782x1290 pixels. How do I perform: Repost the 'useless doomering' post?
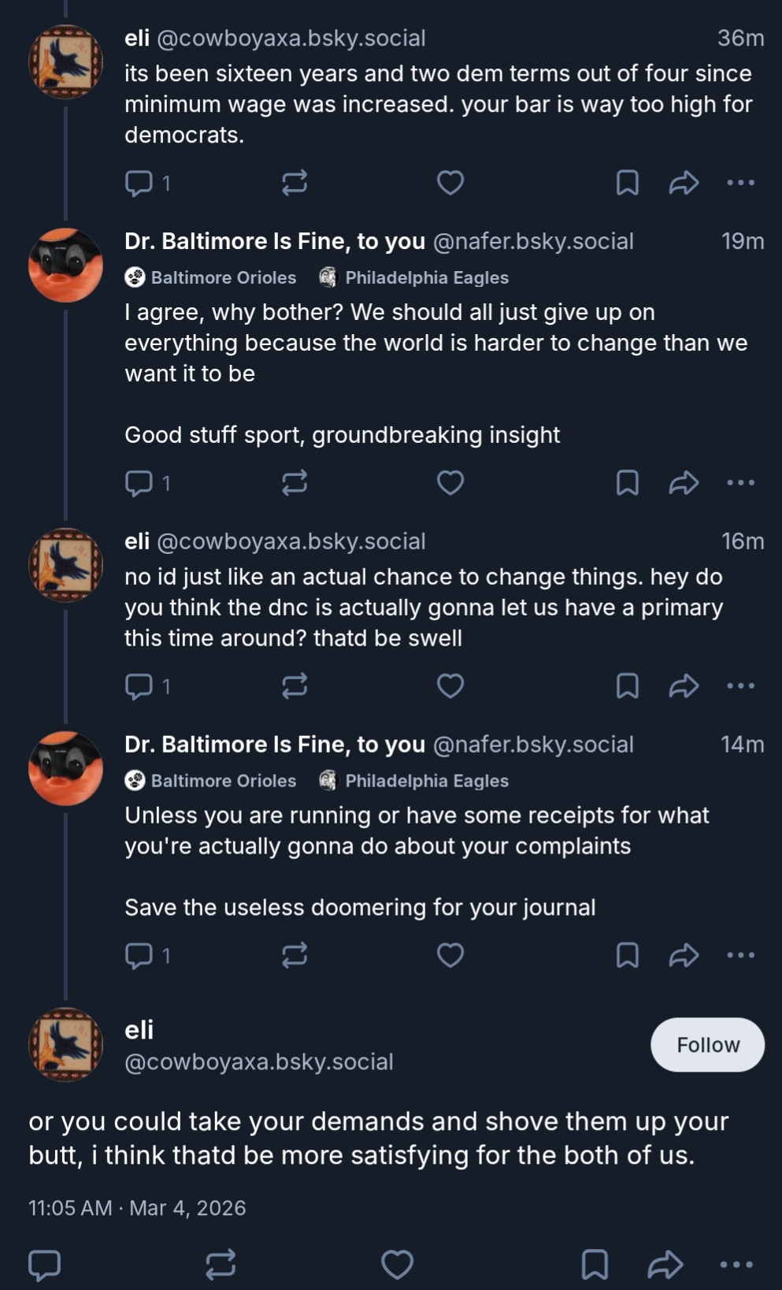295,955
